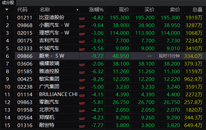206x130 pixels.
Task: Click the GGT badge on 零跑汽车 row
Action: click(x=82, y=103)
